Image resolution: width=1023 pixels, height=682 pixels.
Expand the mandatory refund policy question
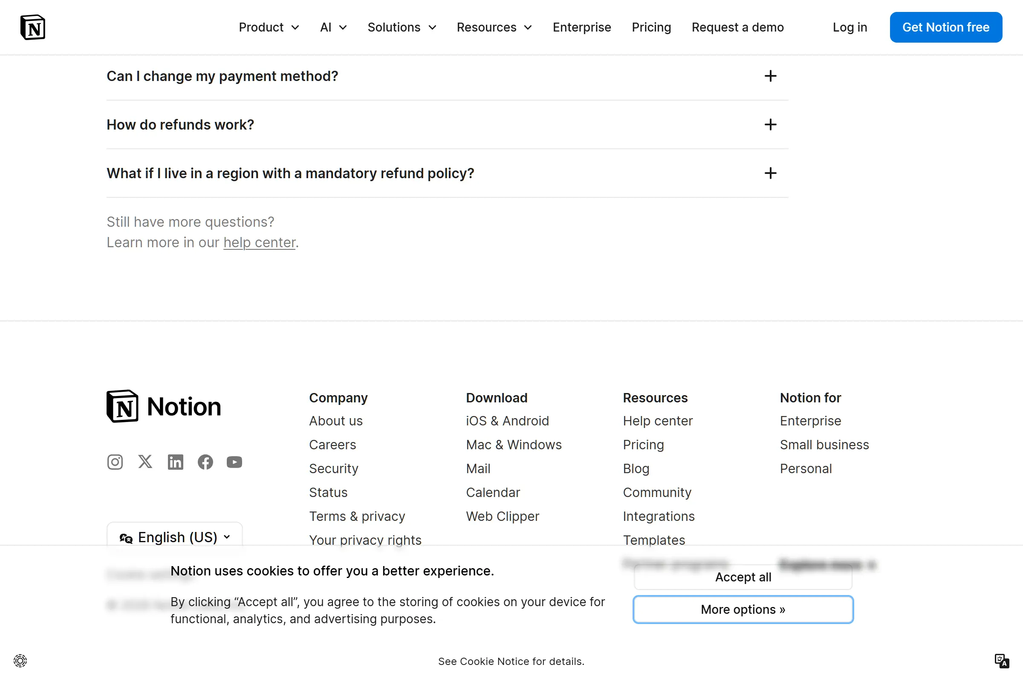[770, 173]
